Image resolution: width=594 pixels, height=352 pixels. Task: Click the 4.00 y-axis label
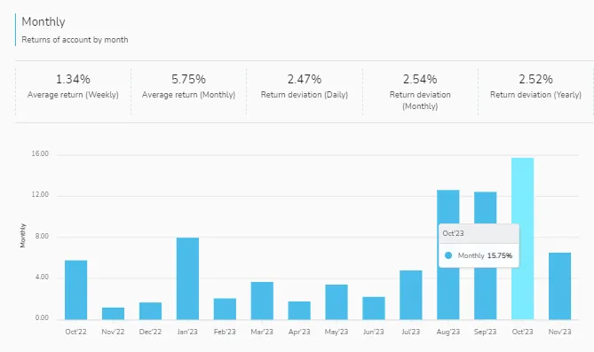[42, 277]
